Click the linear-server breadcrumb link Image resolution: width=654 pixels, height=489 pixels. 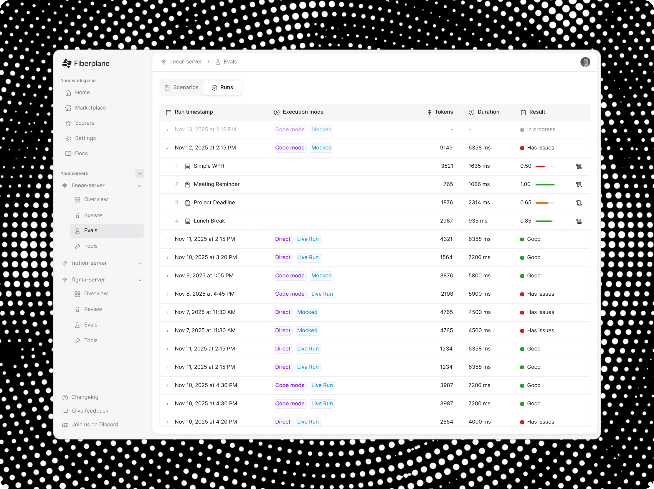click(186, 62)
